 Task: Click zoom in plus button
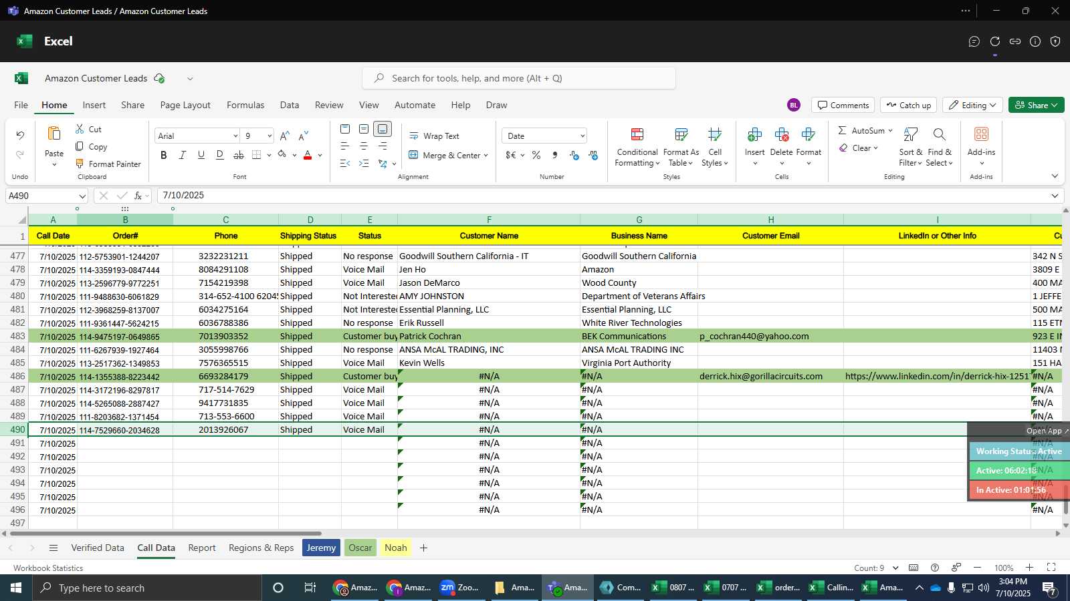(x=1029, y=568)
